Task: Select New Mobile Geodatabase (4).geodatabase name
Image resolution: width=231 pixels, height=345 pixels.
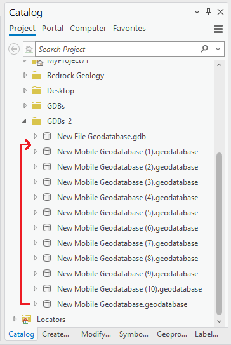Action: point(128,198)
